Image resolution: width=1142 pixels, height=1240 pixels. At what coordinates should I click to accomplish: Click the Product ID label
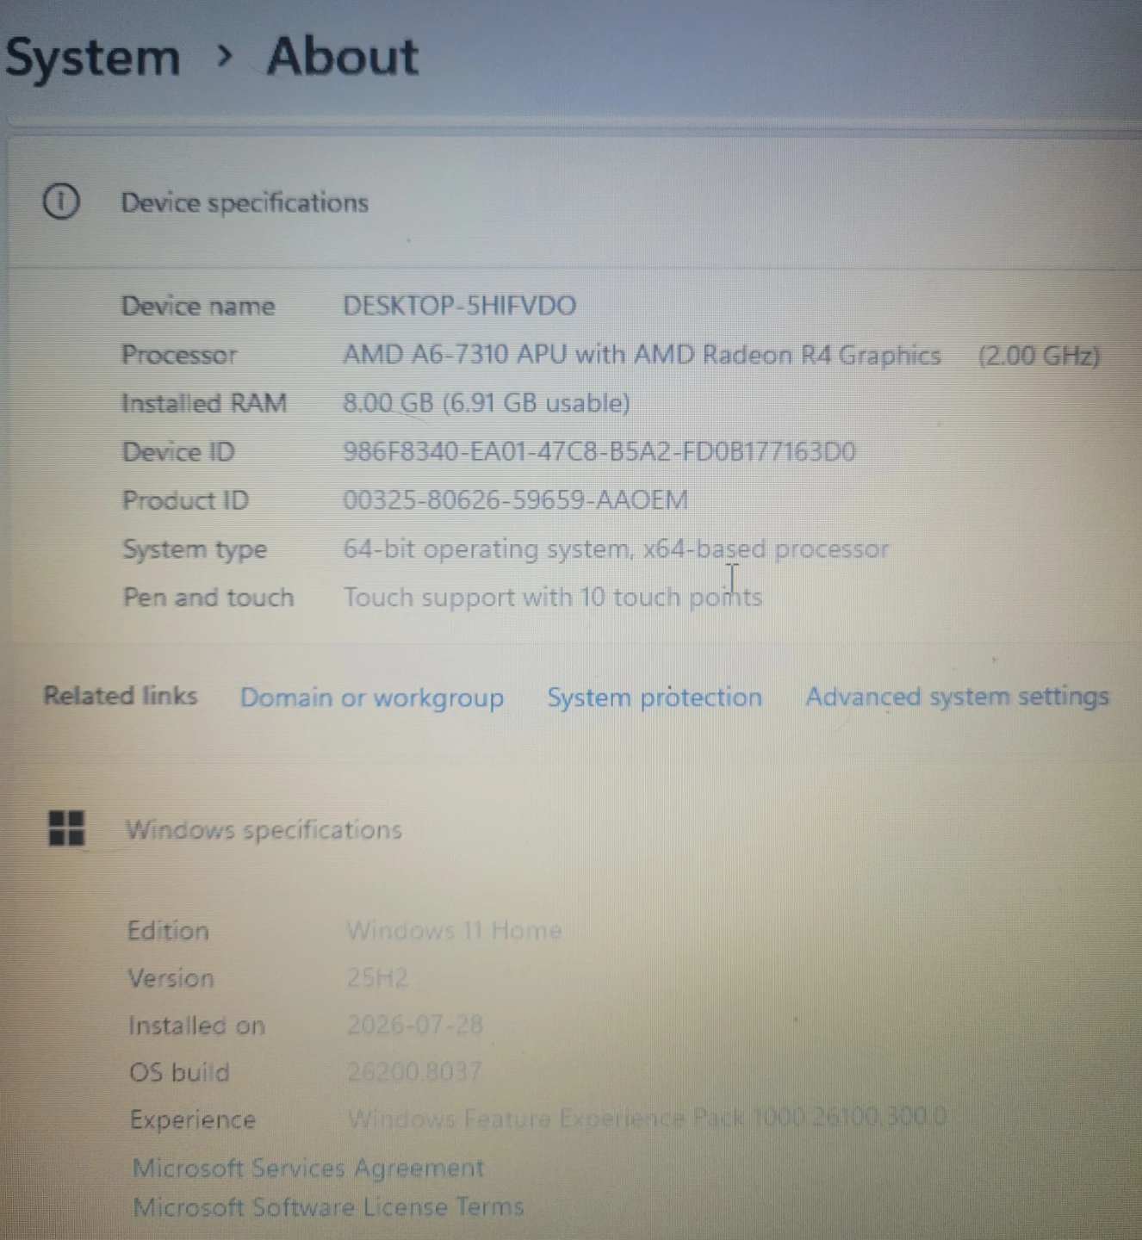pyautogui.click(x=185, y=499)
